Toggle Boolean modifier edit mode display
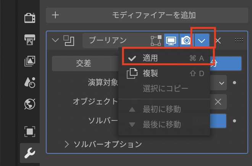The width and height of the screenshot is (252, 166). pos(156,40)
